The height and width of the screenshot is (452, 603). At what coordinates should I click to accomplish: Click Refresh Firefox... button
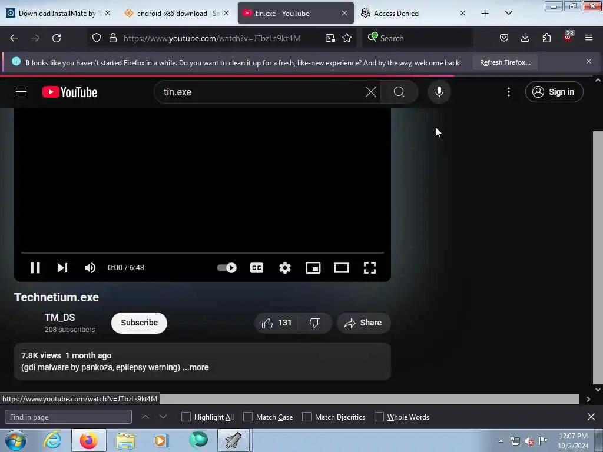coord(505,62)
